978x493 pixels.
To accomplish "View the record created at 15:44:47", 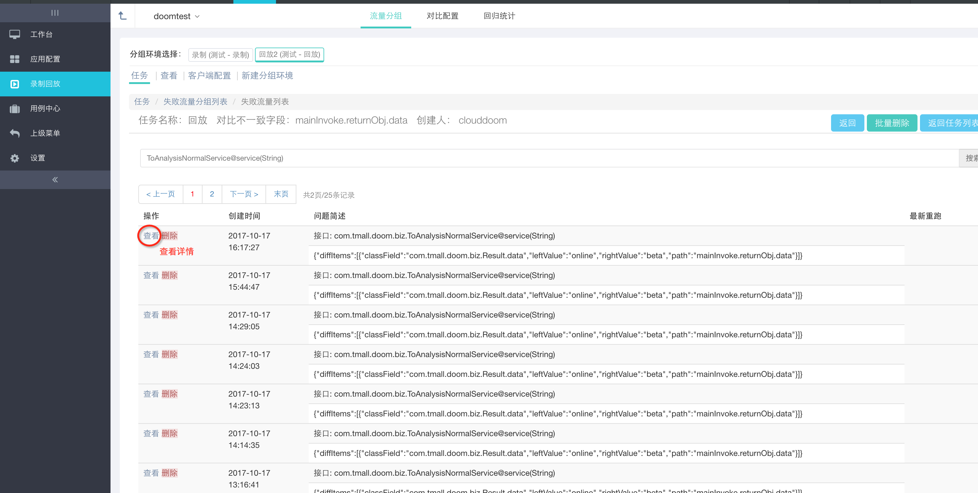I will coord(151,275).
